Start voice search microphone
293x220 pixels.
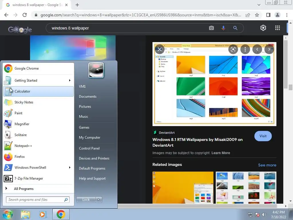pyautogui.click(x=223, y=28)
